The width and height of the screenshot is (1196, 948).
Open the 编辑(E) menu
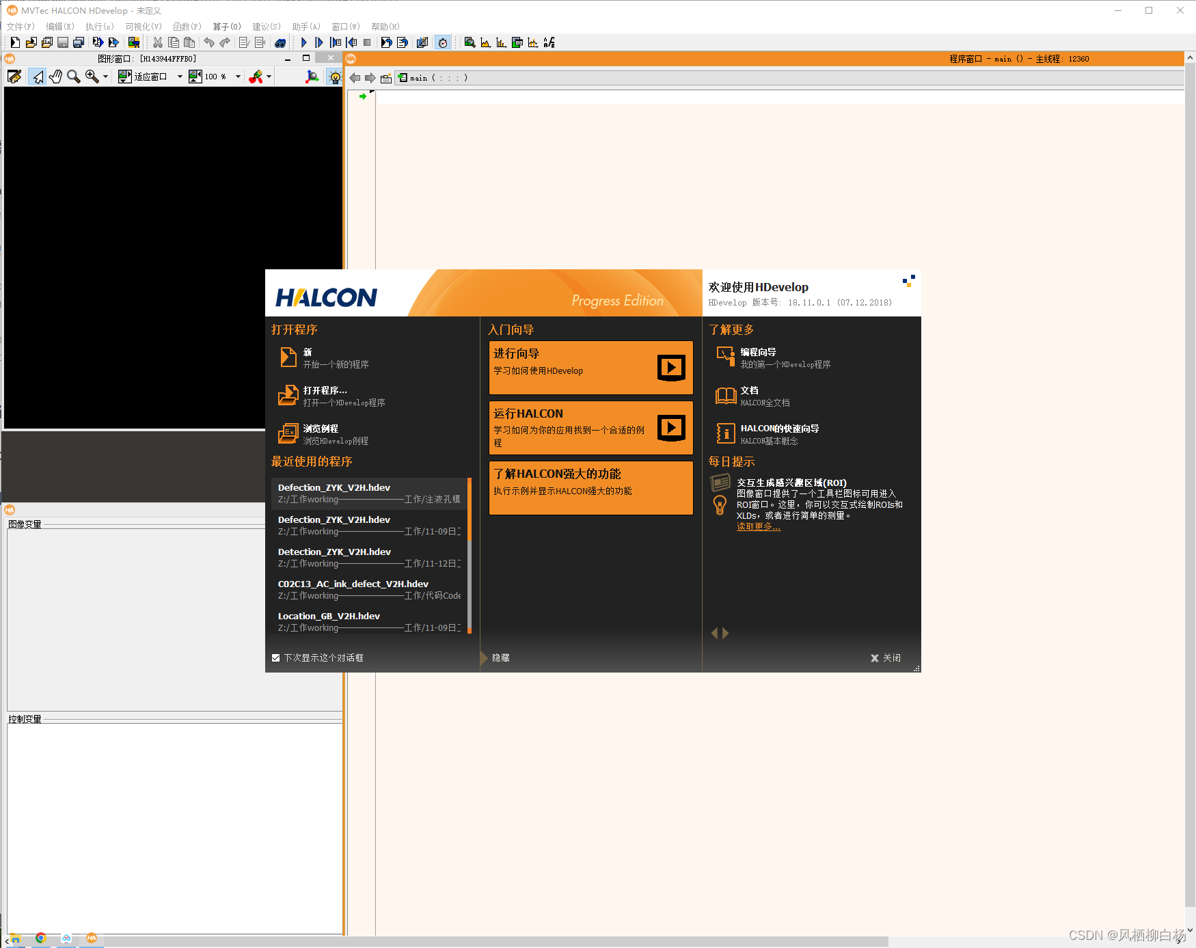click(60, 27)
